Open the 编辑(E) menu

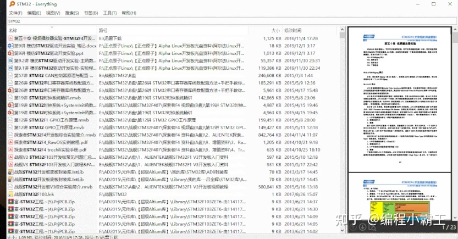tap(34, 13)
